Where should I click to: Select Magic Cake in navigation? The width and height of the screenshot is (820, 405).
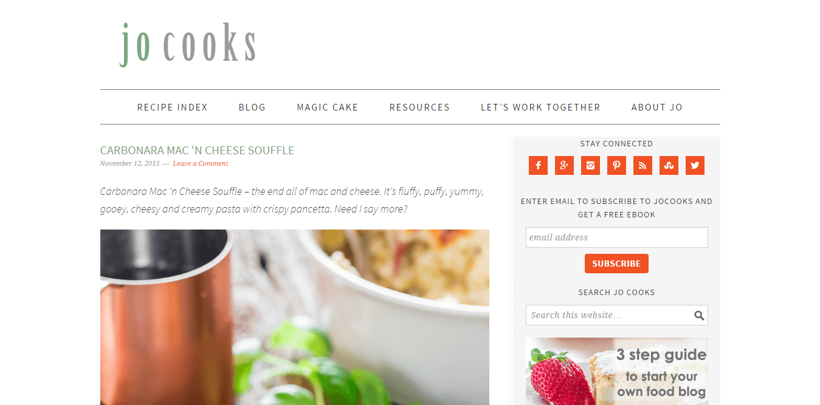coord(328,107)
